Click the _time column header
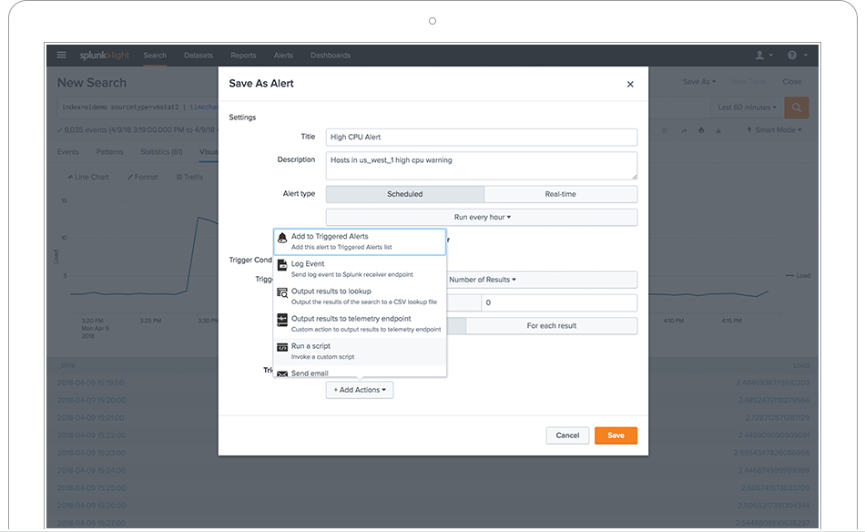The image size is (865, 532). click(x=66, y=365)
